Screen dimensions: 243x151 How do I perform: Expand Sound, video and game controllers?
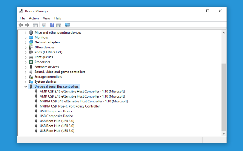[26, 72]
